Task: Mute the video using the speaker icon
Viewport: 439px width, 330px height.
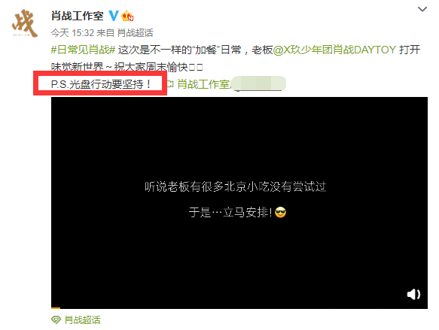Action: [x=413, y=294]
